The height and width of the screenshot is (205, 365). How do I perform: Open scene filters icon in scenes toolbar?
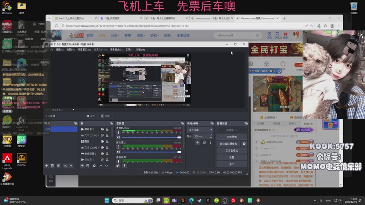tap(59, 166)
